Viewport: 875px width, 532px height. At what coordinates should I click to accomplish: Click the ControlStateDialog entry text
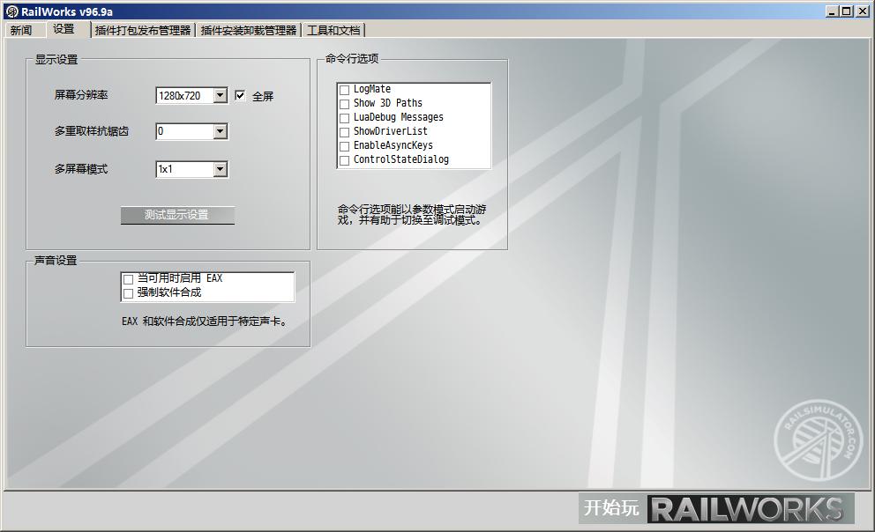(401, 159)
